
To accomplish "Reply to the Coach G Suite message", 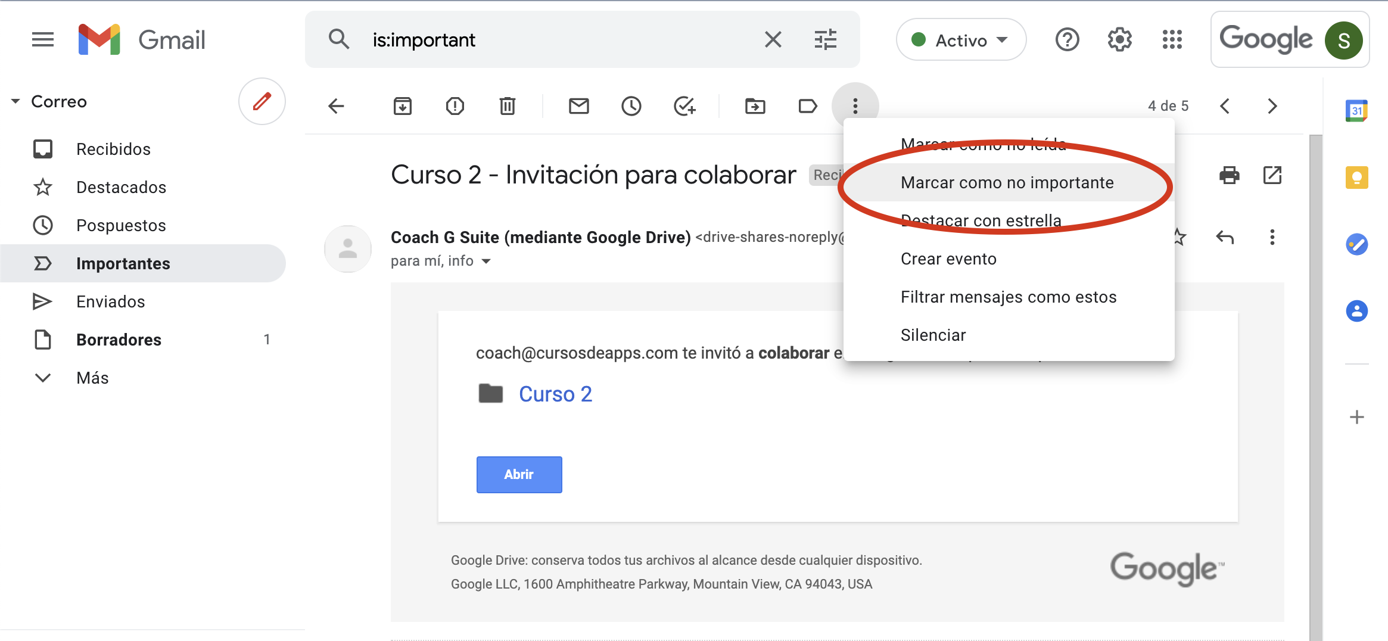I will (x=1225, y=237).
